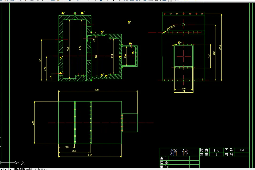Screen dimensions: 255x170
Task: Select the M6x18 thread annotation
Action: pos(171,27)
